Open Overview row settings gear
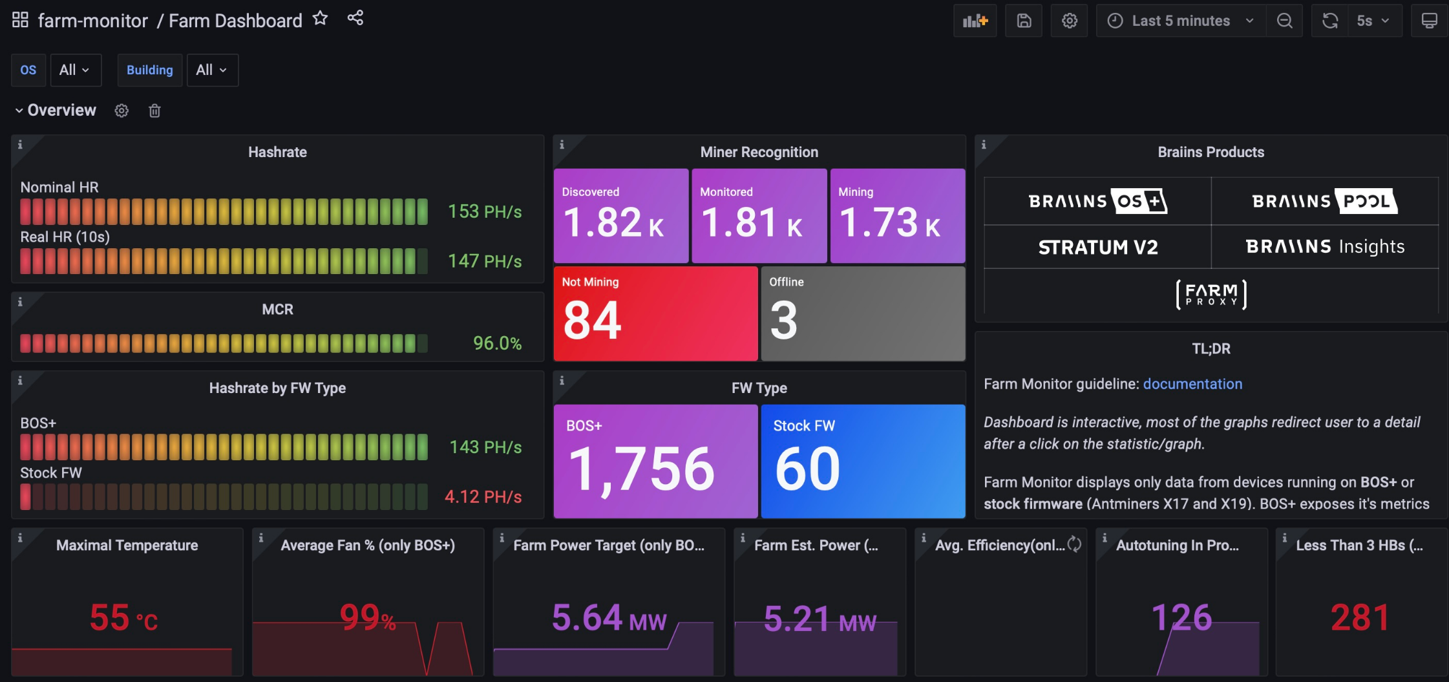 click(x=122, y=111)
